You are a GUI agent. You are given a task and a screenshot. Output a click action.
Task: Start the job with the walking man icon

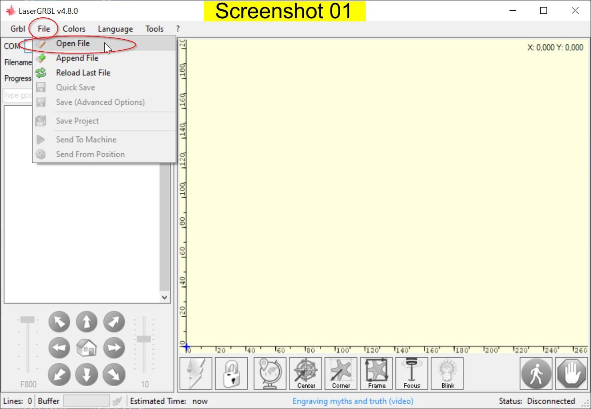tap(536, 374)
